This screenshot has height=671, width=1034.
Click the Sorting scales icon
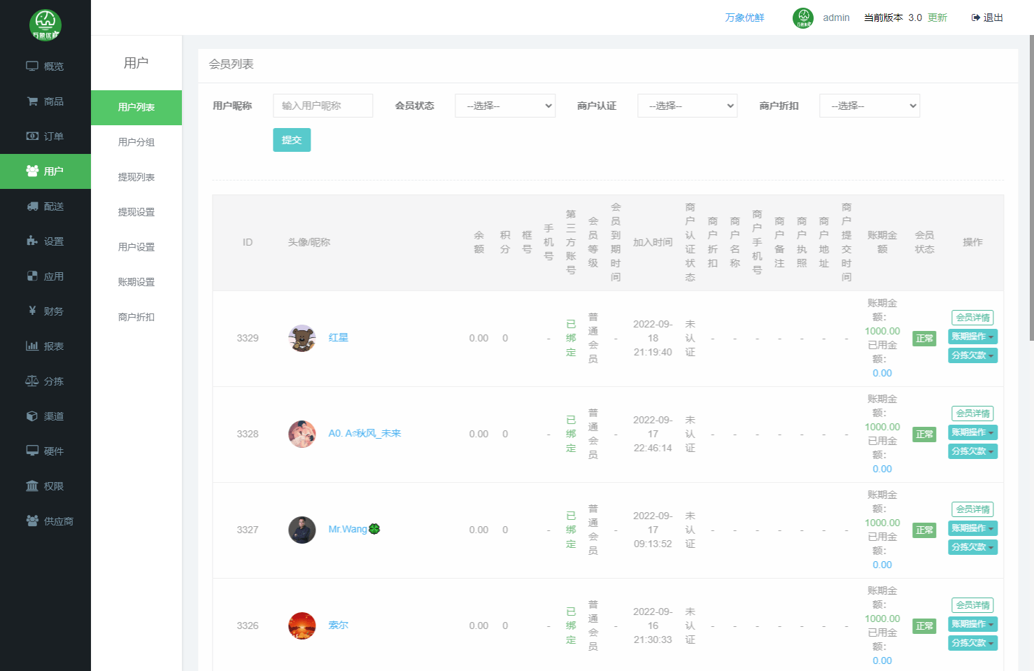click(x=32, y=381)
